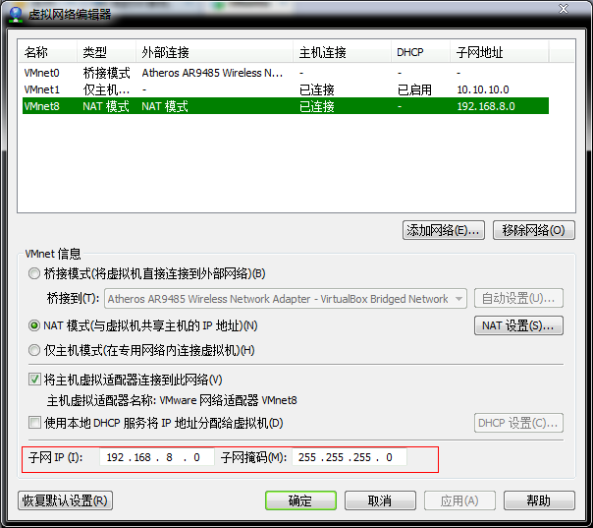Click DHCP 设置(C)... button
593x528 pixels.
tap(518, 423)
